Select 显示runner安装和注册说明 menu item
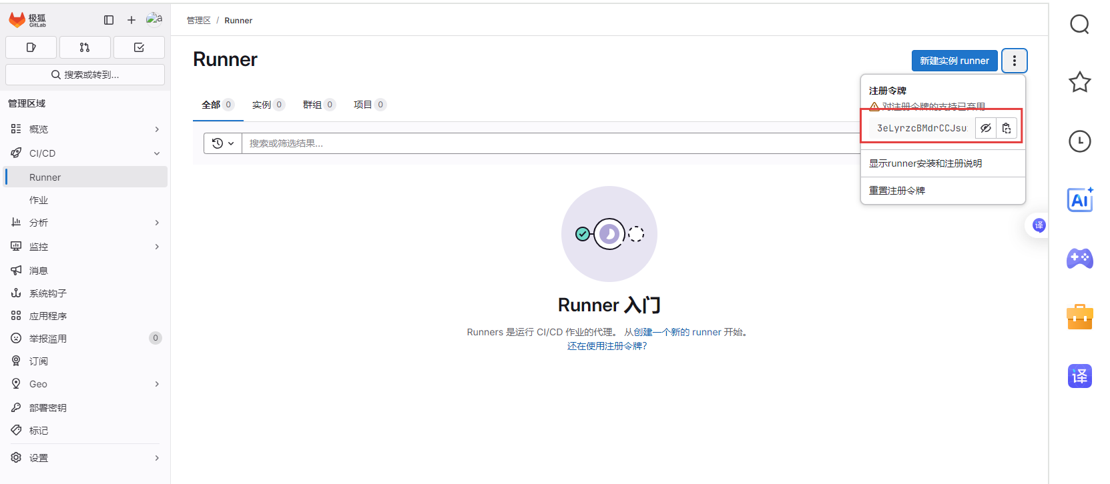Viewport: 1110px width, 484px height. coord(942,163)
